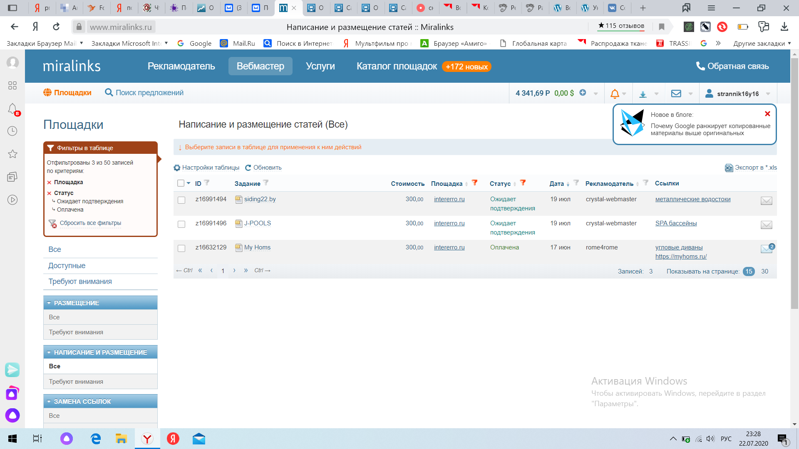Click the plus icon to add funds

coord(583,93)
